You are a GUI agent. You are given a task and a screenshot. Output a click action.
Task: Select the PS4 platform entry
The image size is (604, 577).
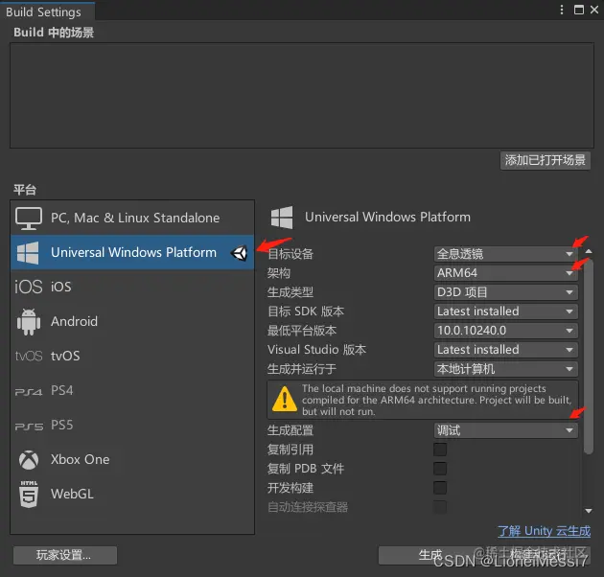coord(132,390)
